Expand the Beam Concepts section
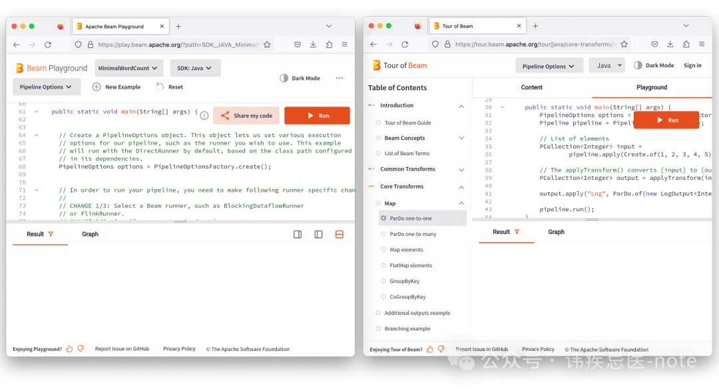719x389 pixels. (x=461, y=138)
